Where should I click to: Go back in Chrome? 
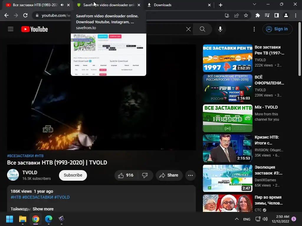coord(6,15)
